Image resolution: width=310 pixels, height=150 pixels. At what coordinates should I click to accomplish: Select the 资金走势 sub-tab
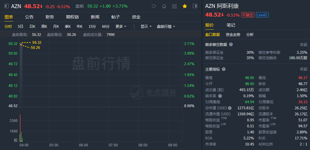233,35
